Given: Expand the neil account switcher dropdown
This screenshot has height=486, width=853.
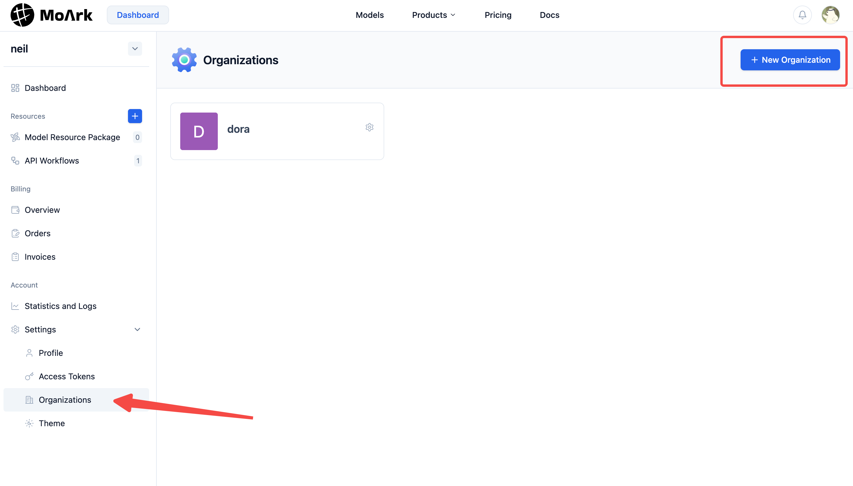Looking at the screenshot, I should click(135, 49).
